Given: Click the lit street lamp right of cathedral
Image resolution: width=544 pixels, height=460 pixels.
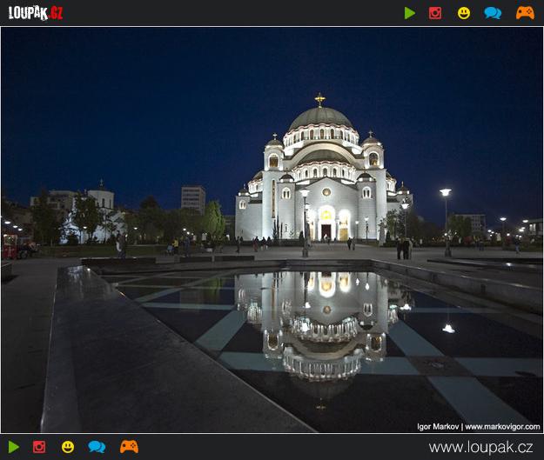Looking at the screenshot, I should [446, 193].
